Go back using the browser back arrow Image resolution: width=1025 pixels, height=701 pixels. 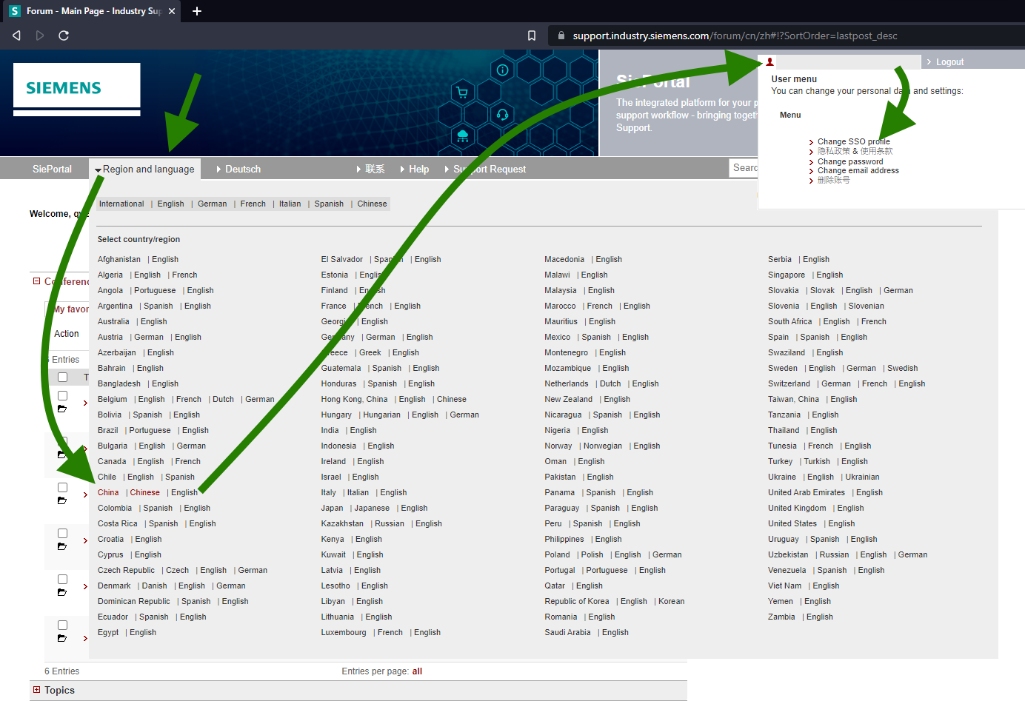point(17,36)
